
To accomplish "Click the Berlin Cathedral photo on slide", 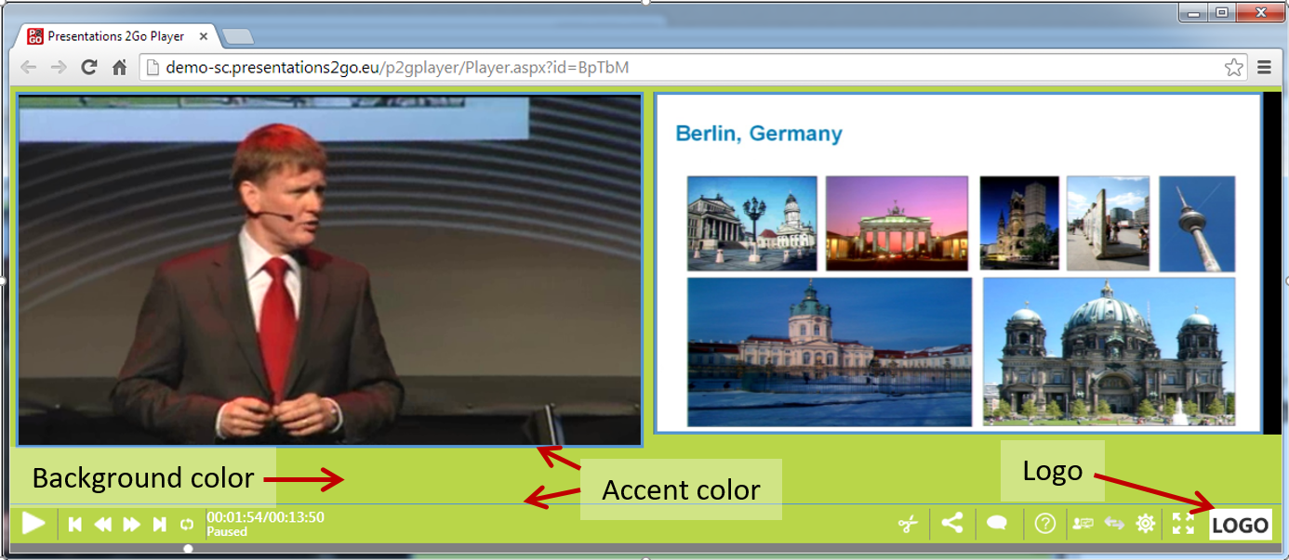I will tap(1110, 351).
